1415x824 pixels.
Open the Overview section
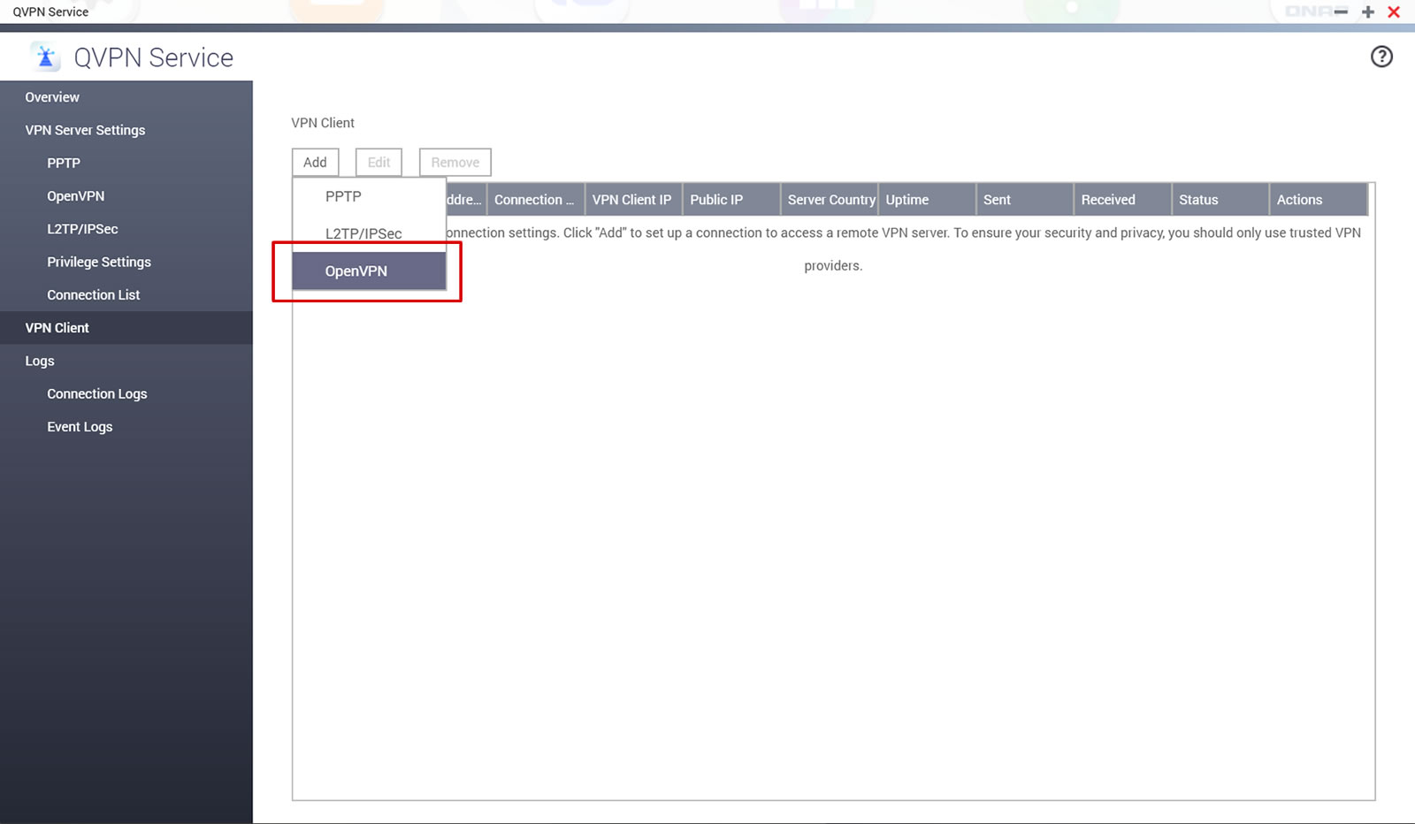(x=126, y=97)
